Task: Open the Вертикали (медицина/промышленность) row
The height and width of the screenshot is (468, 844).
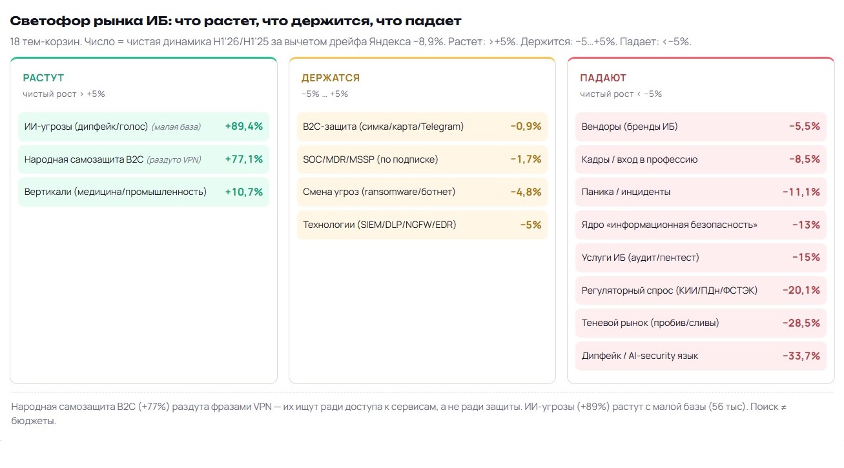Action: (143, 192)
